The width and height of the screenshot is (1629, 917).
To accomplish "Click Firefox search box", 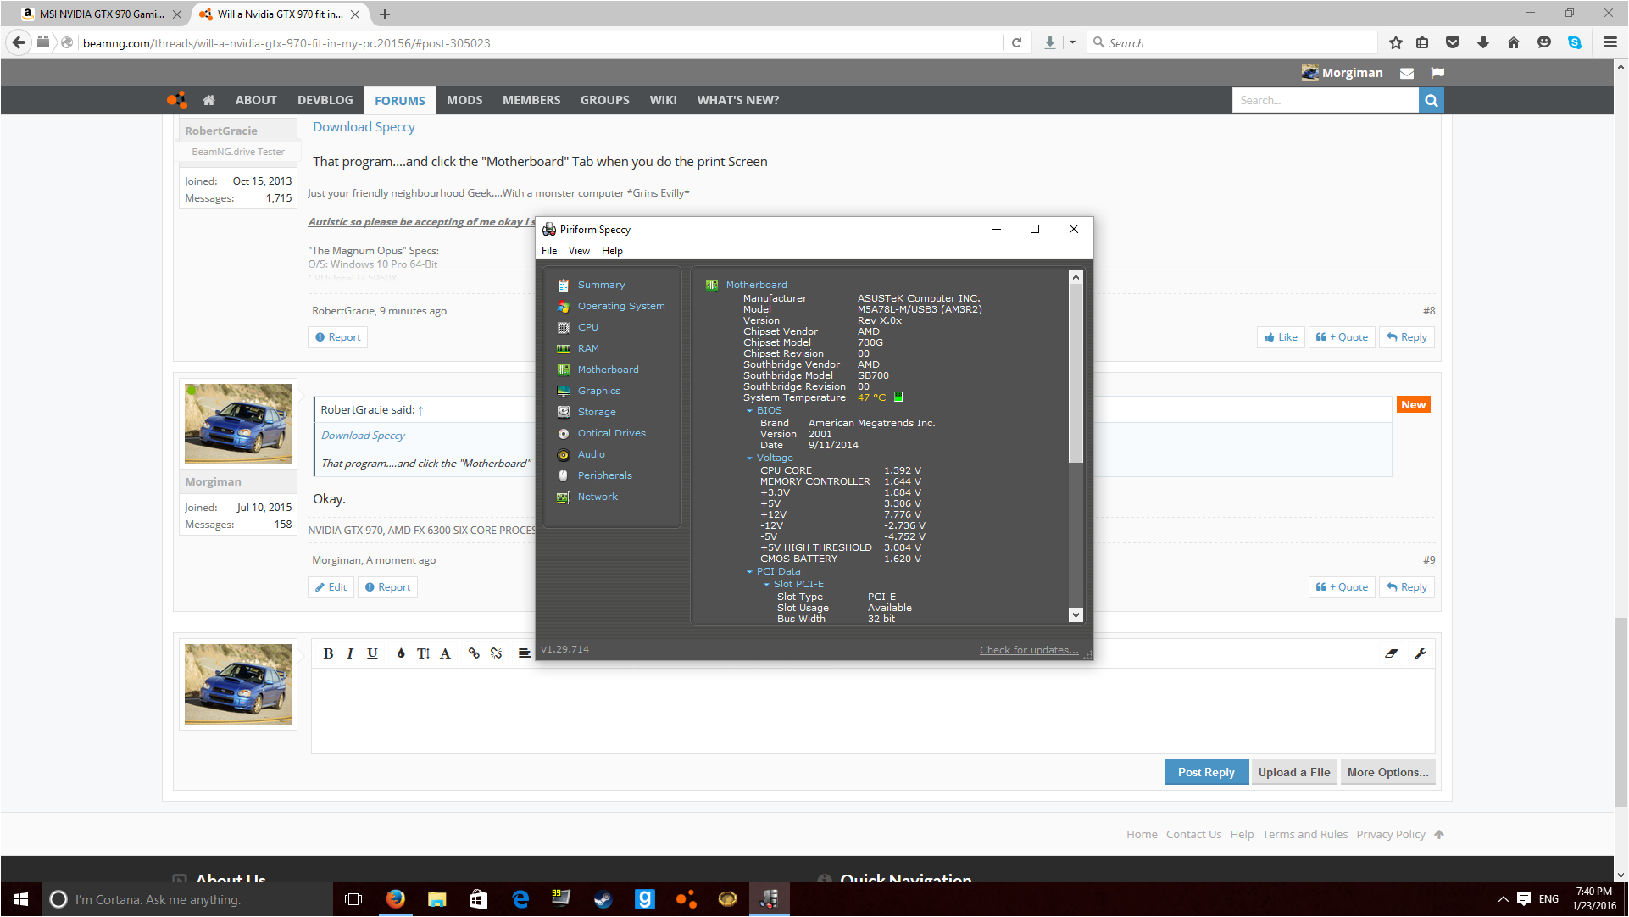I will (x=1232, y=42).
